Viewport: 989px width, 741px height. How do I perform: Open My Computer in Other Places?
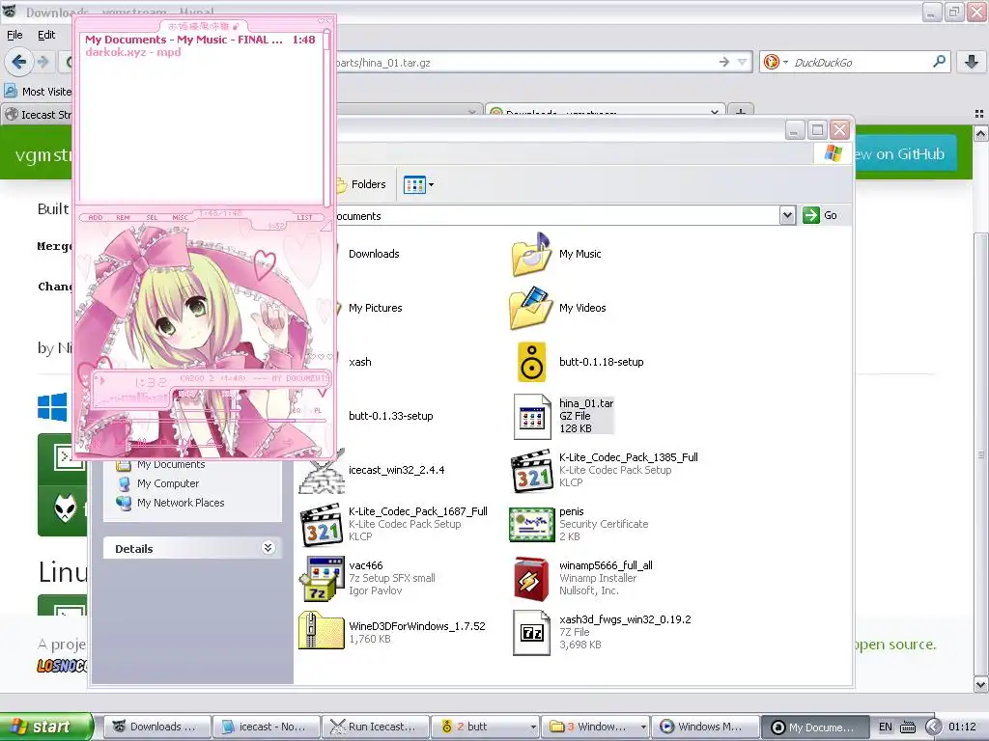[168, 484]
